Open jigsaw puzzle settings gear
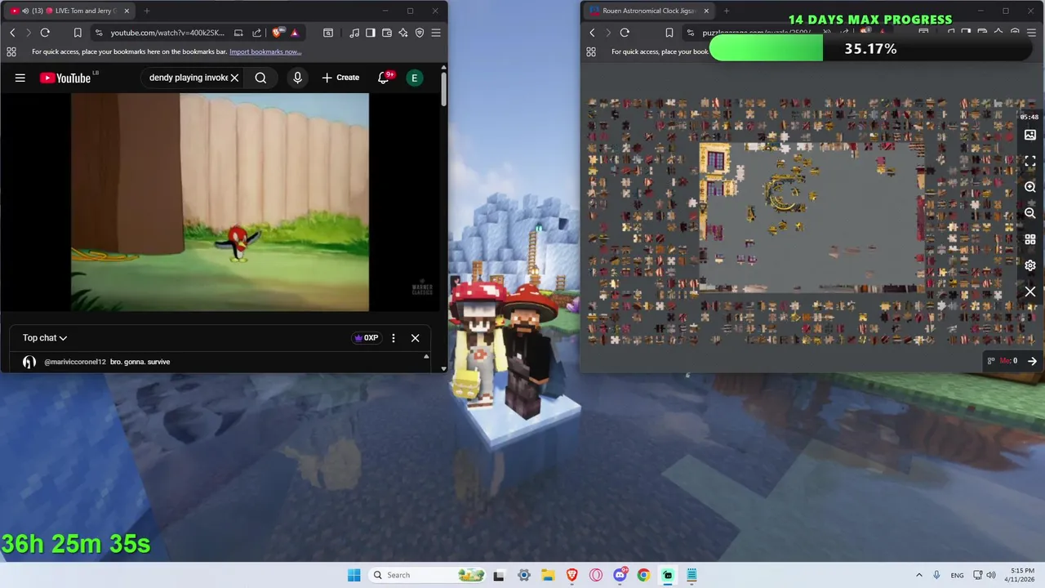The width and height of the screenshot is (1045, 588). (x=1030, y=265)
